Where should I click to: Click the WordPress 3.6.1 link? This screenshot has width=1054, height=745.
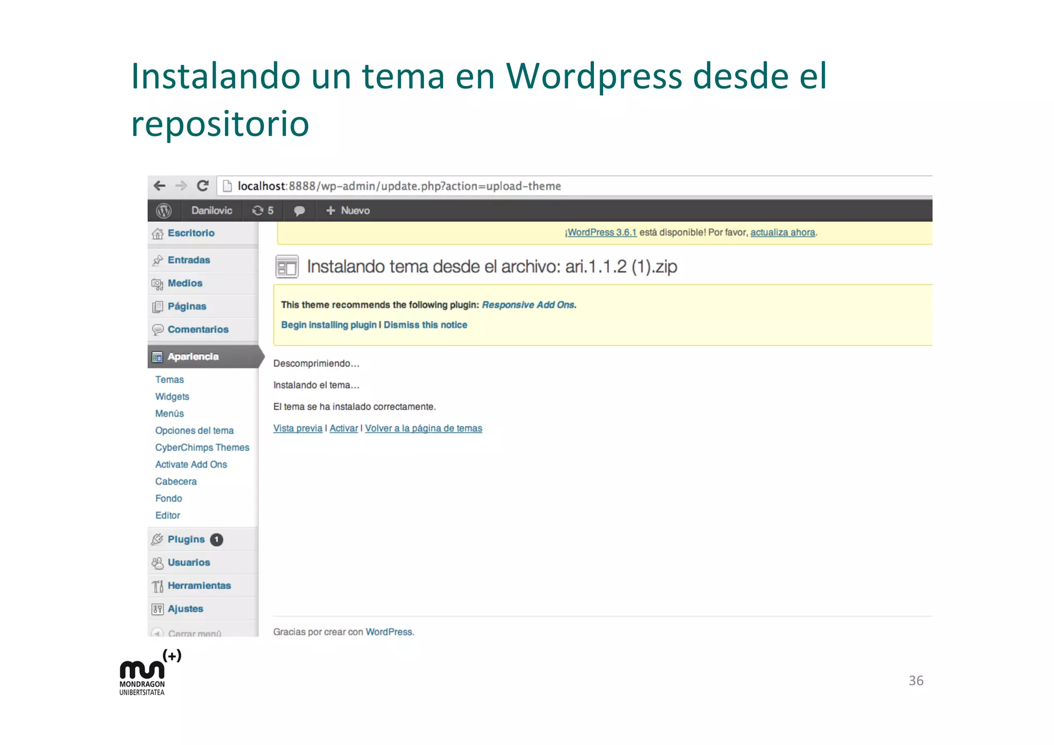(x=602, y=232)
